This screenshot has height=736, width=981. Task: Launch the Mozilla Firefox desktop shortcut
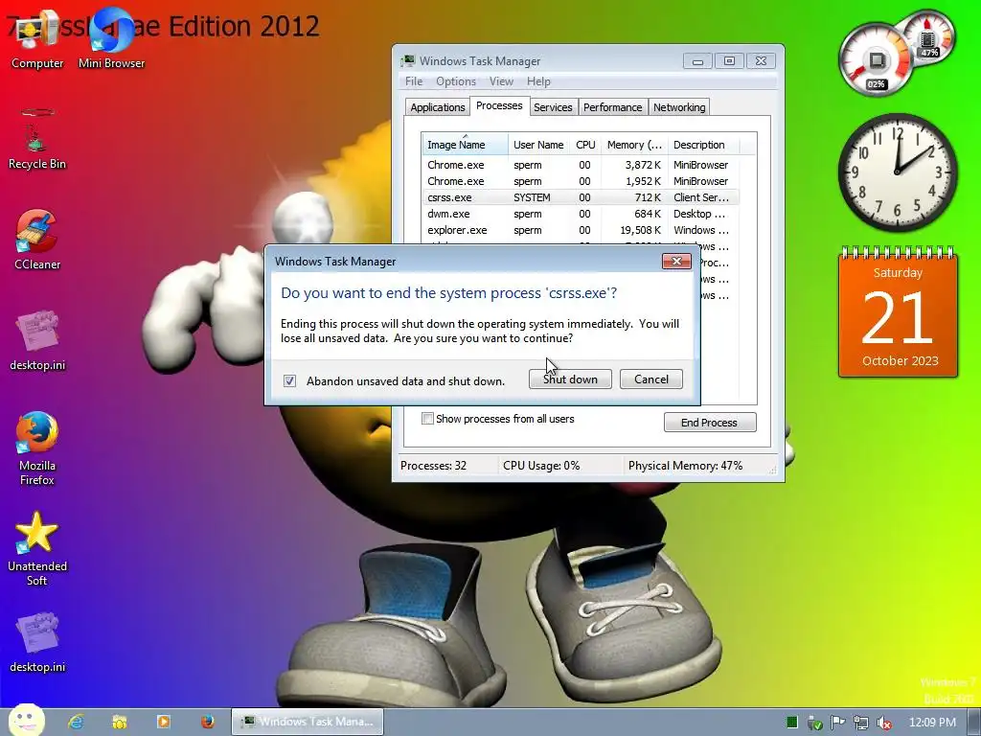coord(37,448)
